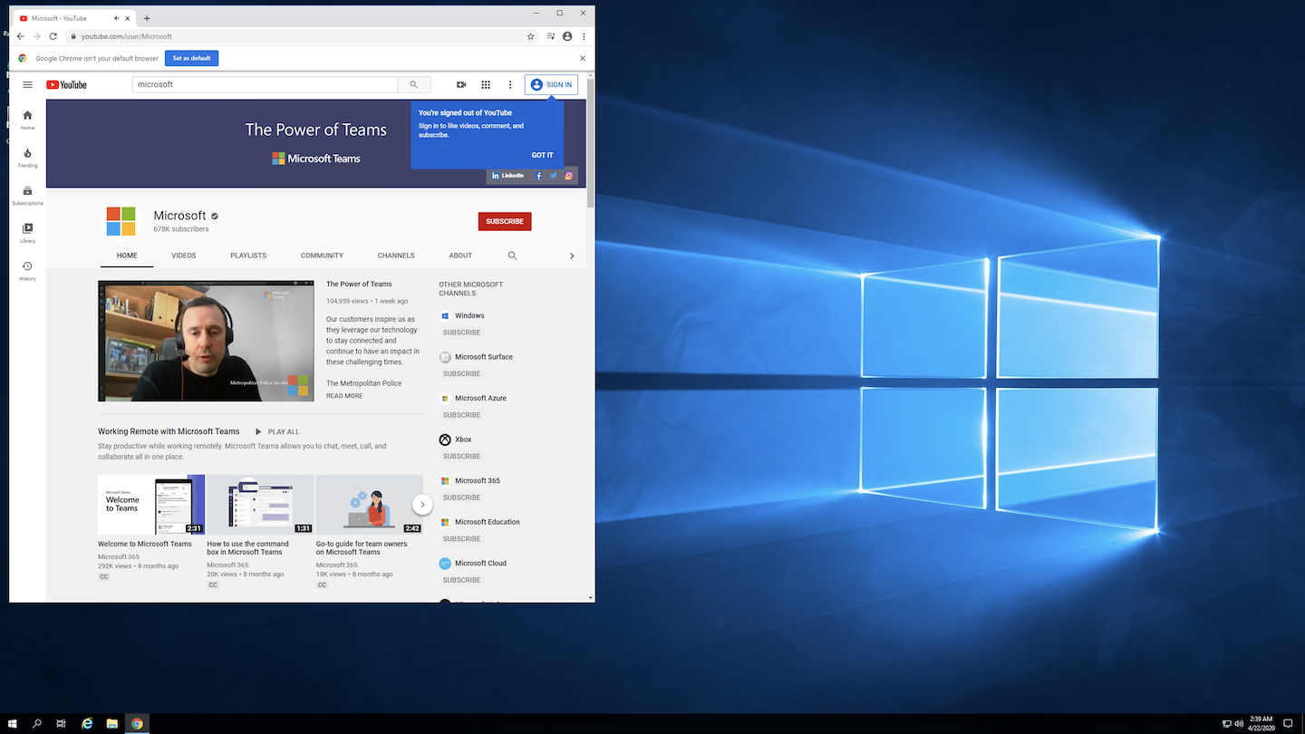Screen dimensions: 1305x734
Task: Show more channel tabs chevron
Action: [572, 256]
